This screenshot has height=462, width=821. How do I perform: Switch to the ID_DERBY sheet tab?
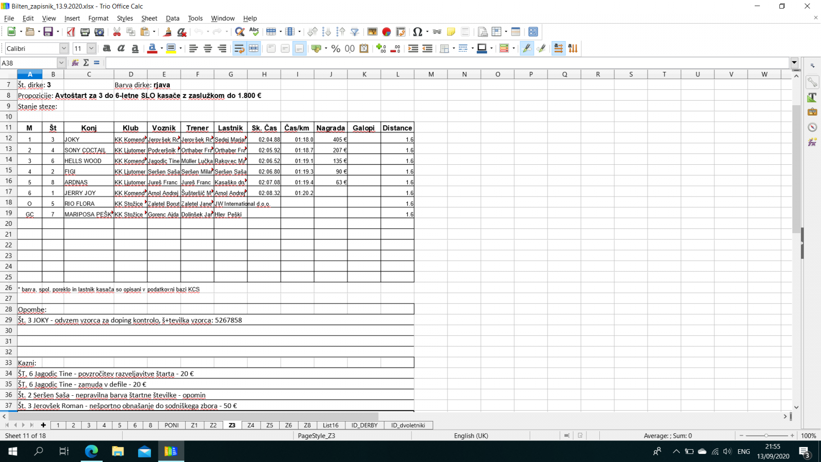(x=364, y=425)
